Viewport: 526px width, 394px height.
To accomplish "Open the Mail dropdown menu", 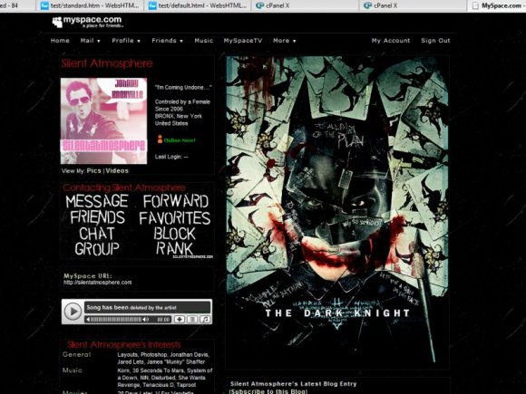I will pyautogui.click(x=90, y=41).
